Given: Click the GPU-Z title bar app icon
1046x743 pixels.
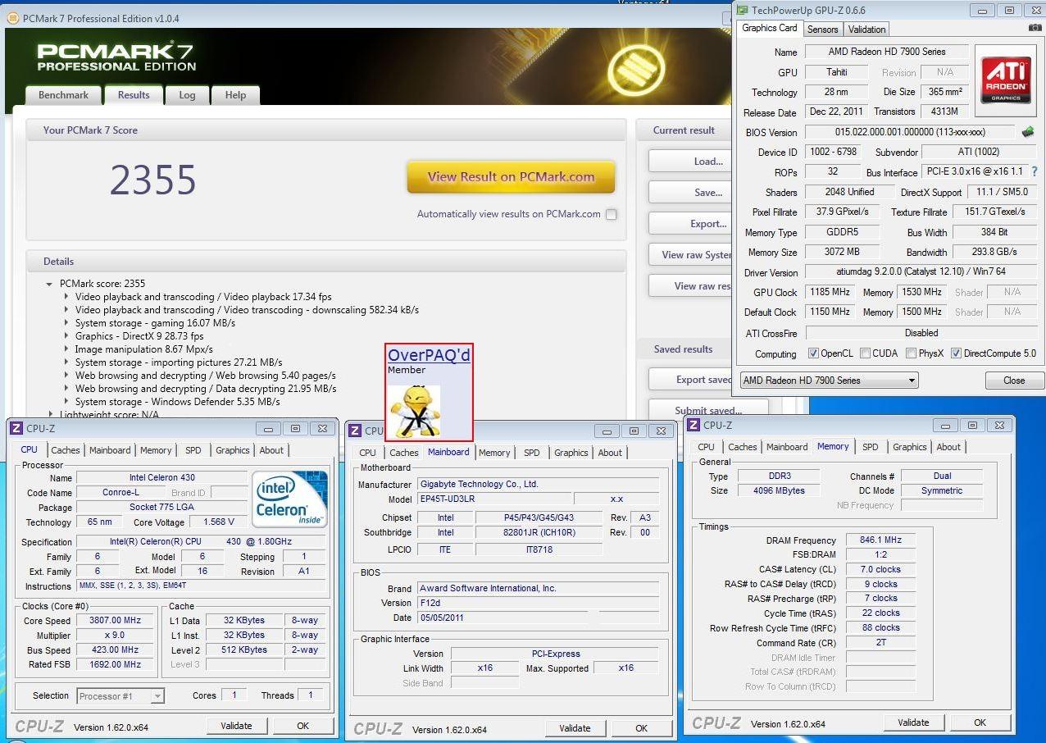Looking at the screenshot, I should [x=742, y=11].
